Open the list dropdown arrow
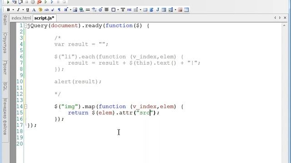Image resolution: width=291 pixels, height=163 pixels. (140, 10)
